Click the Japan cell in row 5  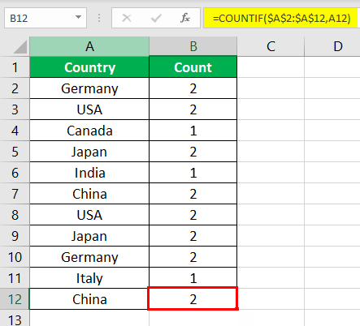[89, 152]
